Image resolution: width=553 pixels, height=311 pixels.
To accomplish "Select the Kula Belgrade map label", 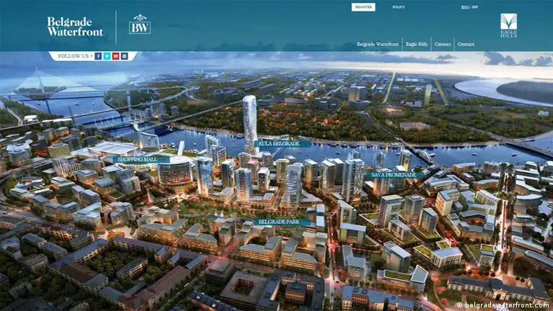I will tap(283, 143).
